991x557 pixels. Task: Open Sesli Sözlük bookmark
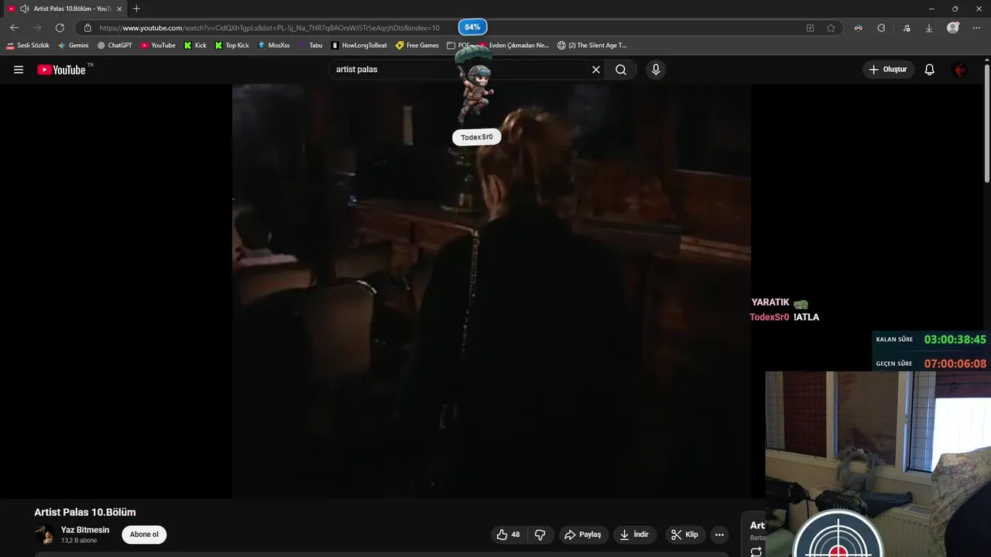(28, 46)
